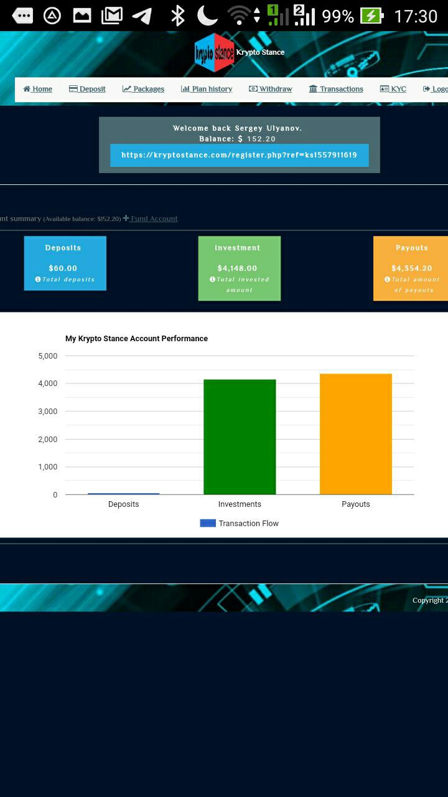Open the Withdraw nav link

click(x=271, y=89)
